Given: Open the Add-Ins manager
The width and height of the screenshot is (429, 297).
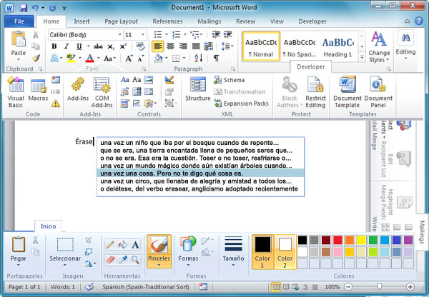Looking at the screenshot, I should 78,90.
